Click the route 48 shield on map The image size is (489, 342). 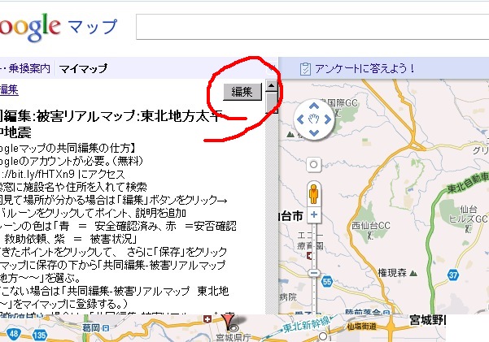point(14,334)
